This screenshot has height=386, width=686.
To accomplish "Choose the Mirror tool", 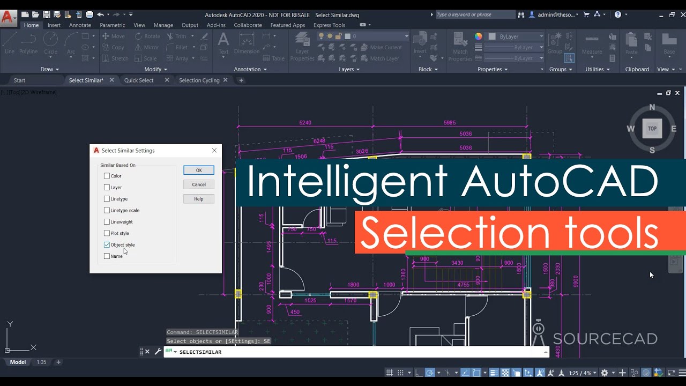I will 147,47.
